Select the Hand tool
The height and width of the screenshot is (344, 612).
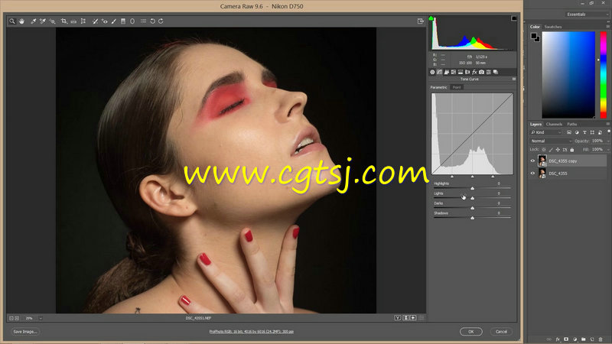(x=21, y=21)
